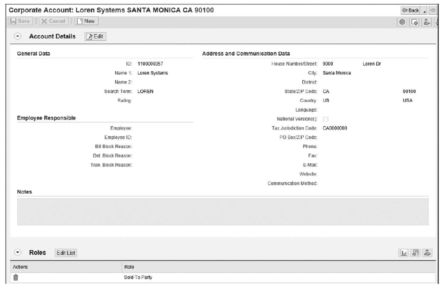
Task: Collapse the Roles section chevron
Action: [x=17, y=252]
